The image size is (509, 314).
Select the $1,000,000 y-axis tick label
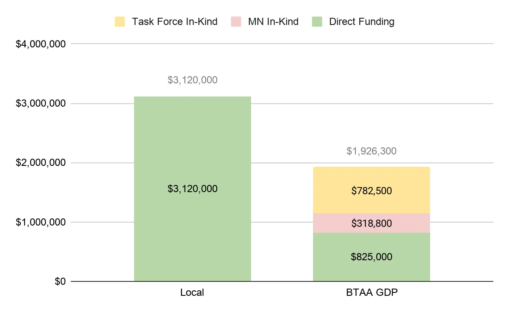40,222
